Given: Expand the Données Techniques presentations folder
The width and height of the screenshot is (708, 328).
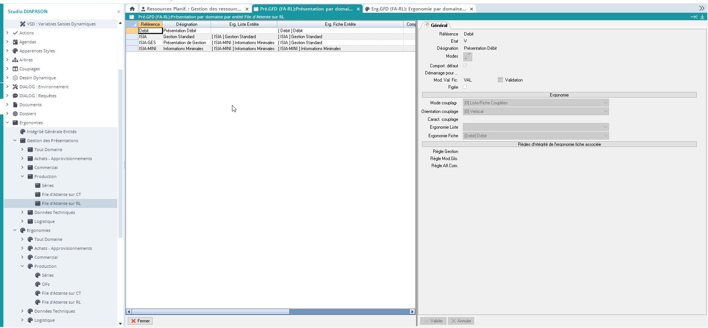Looking at the screenshot, I should (22, 212).
